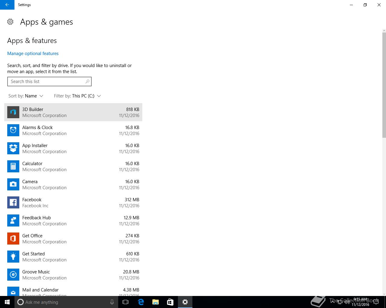Screen dimensions: 386x308
Task: Select the App Installer entry name
Action: (35, 146)
